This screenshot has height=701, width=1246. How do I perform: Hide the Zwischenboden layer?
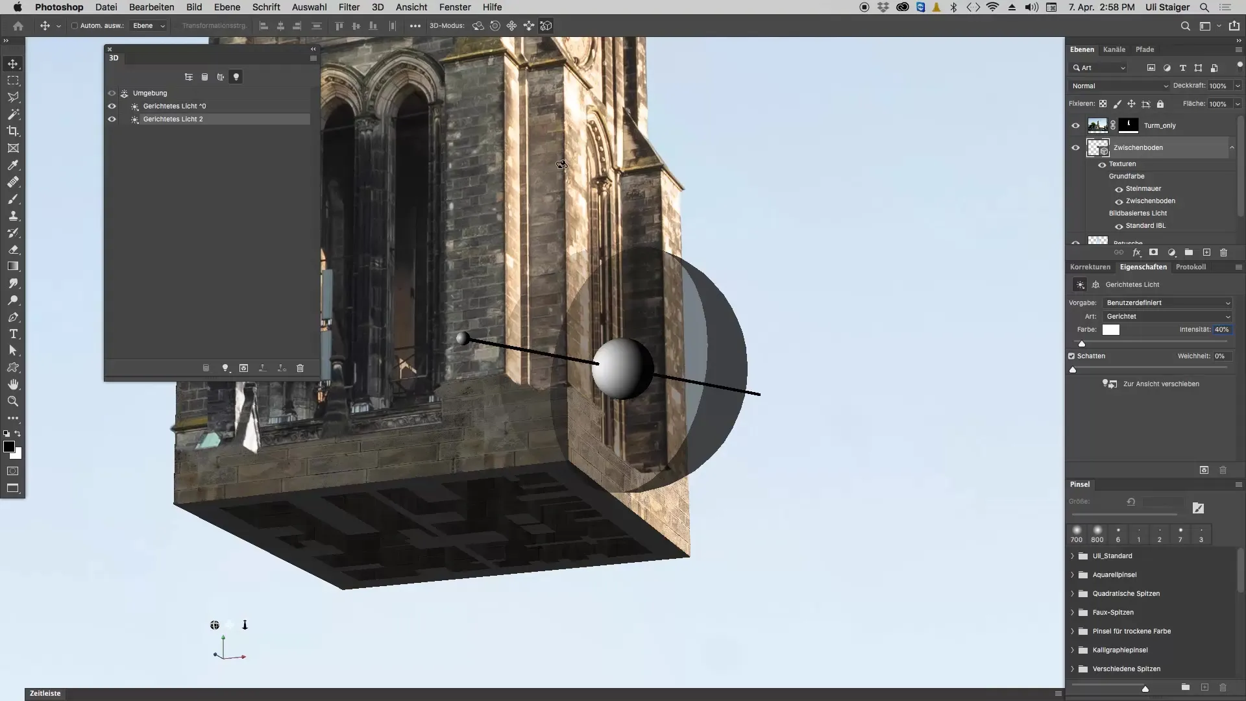pos(1075,147)
